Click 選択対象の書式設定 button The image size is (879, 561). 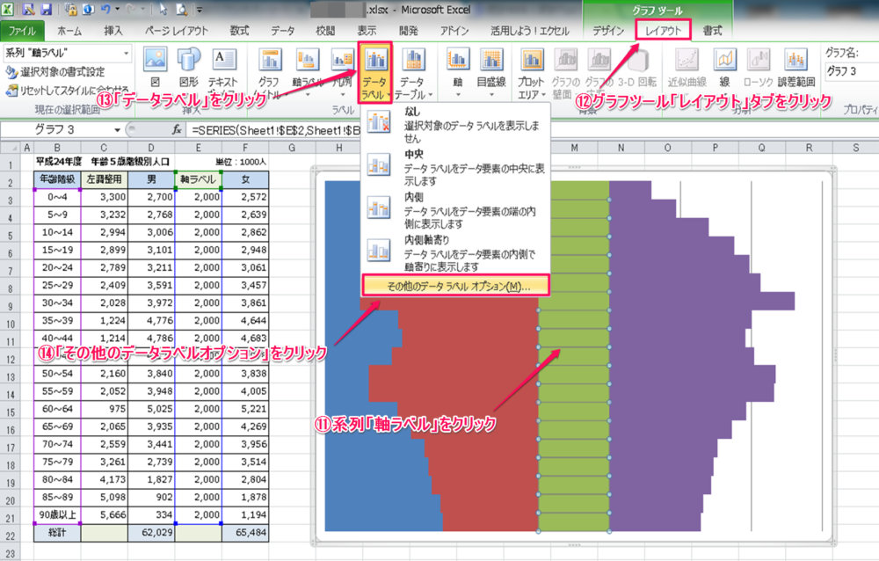tap(62, 71)
